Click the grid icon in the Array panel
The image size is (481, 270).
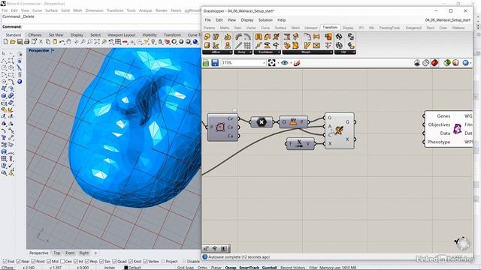(x=247, y=46)
